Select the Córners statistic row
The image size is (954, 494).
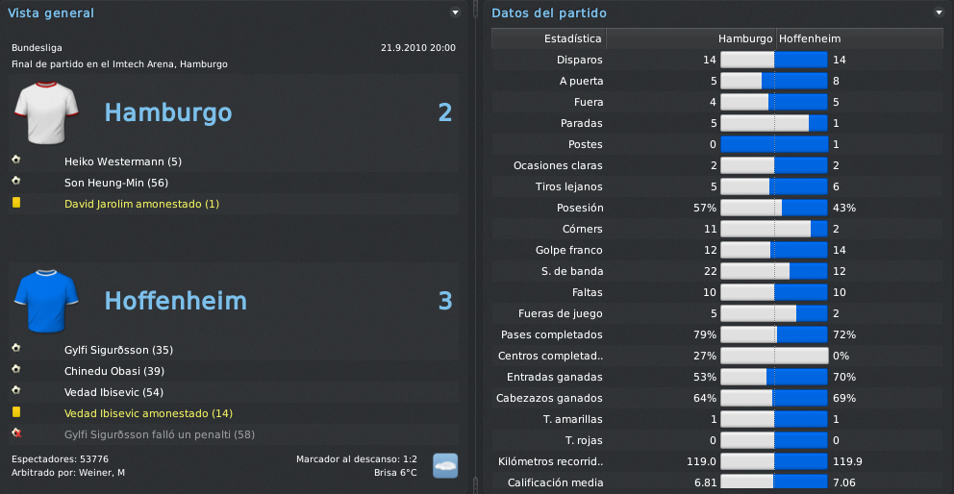pos(717,229)
